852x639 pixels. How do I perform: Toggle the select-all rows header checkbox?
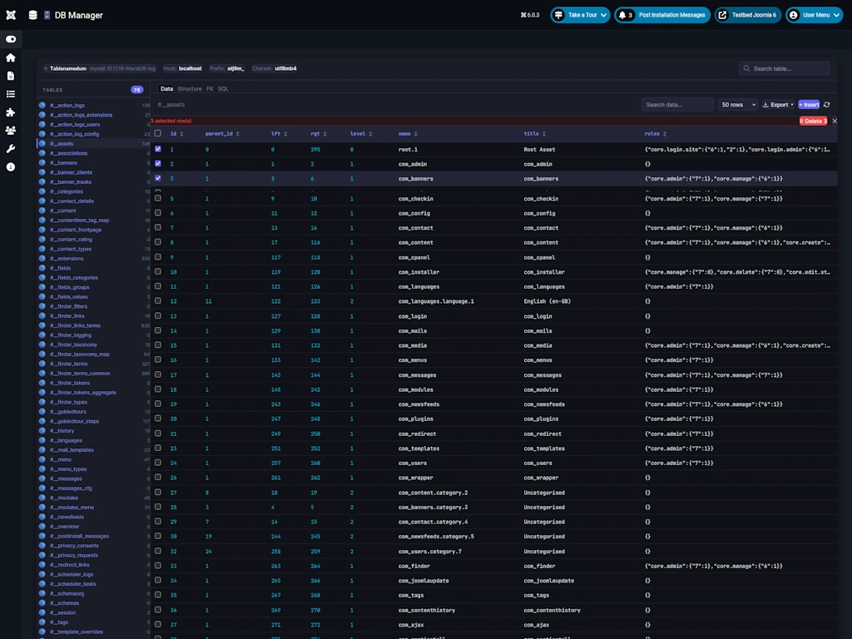[x=157, y=133]
